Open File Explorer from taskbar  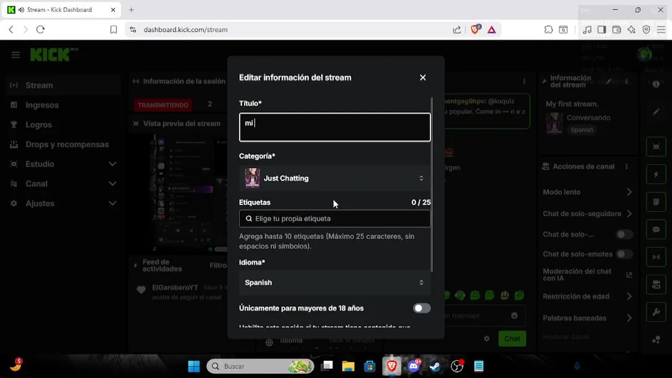pos(348,366)
